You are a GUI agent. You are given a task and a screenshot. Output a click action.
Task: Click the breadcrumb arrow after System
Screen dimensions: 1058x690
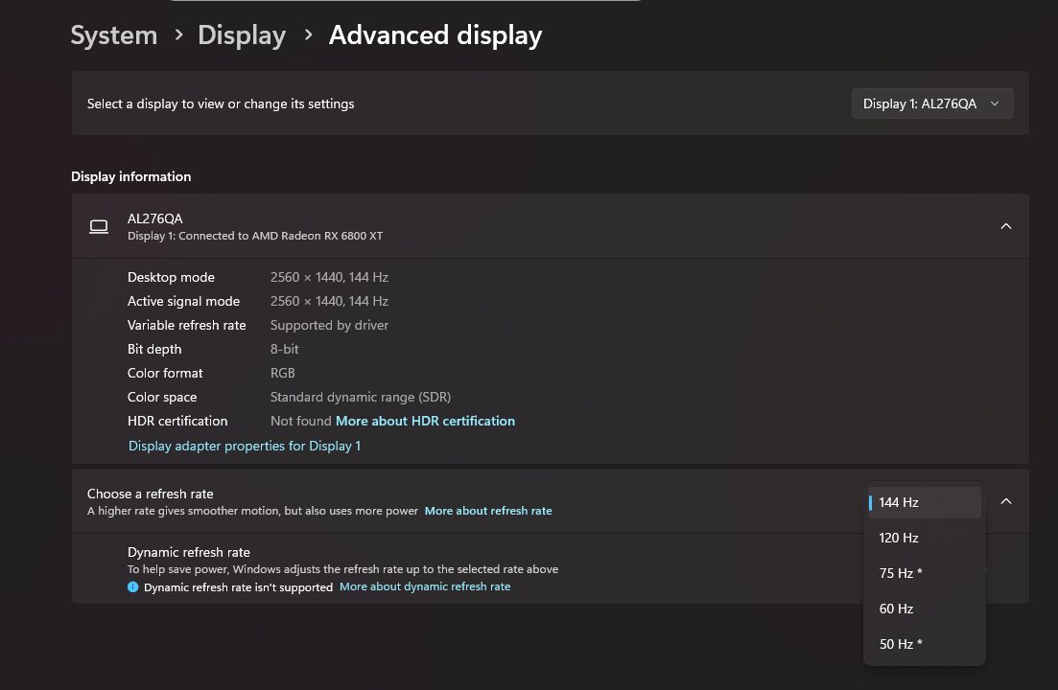coord(178,35)
